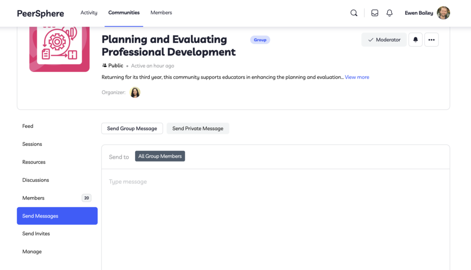This screenshot has width=471, height=270.
Task: Open the Moderator membership dropdown
Action: (x=384, y=40)
